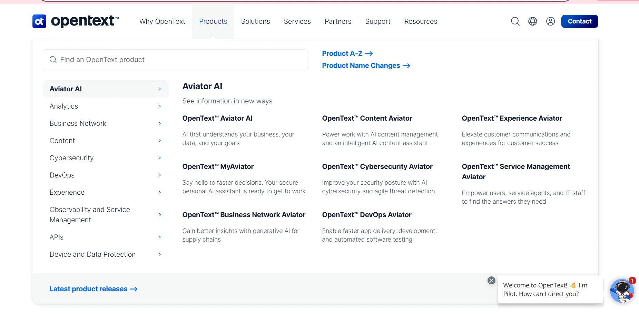Expand the Cybersecurity category chevron

(159, 158)
